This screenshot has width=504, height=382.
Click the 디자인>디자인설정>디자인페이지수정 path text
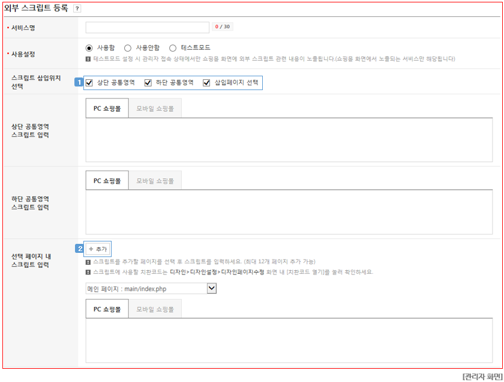click(x=217, y=272)
